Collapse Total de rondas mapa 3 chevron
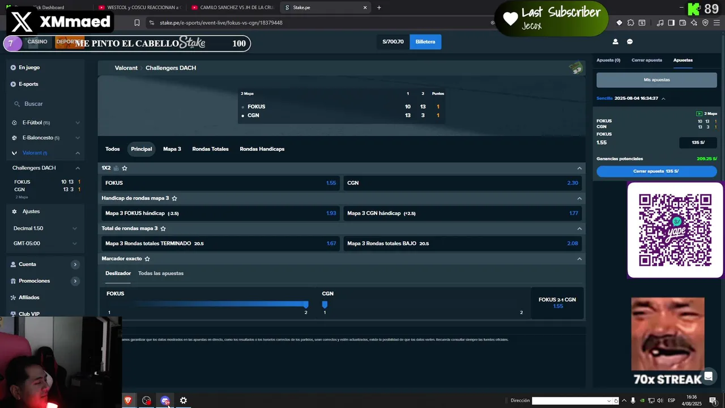This screenshot has width=725, height=408. point(579,228)
